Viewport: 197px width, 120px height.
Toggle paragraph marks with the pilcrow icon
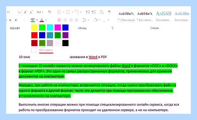pyautogui.click(x=110, y=12)
